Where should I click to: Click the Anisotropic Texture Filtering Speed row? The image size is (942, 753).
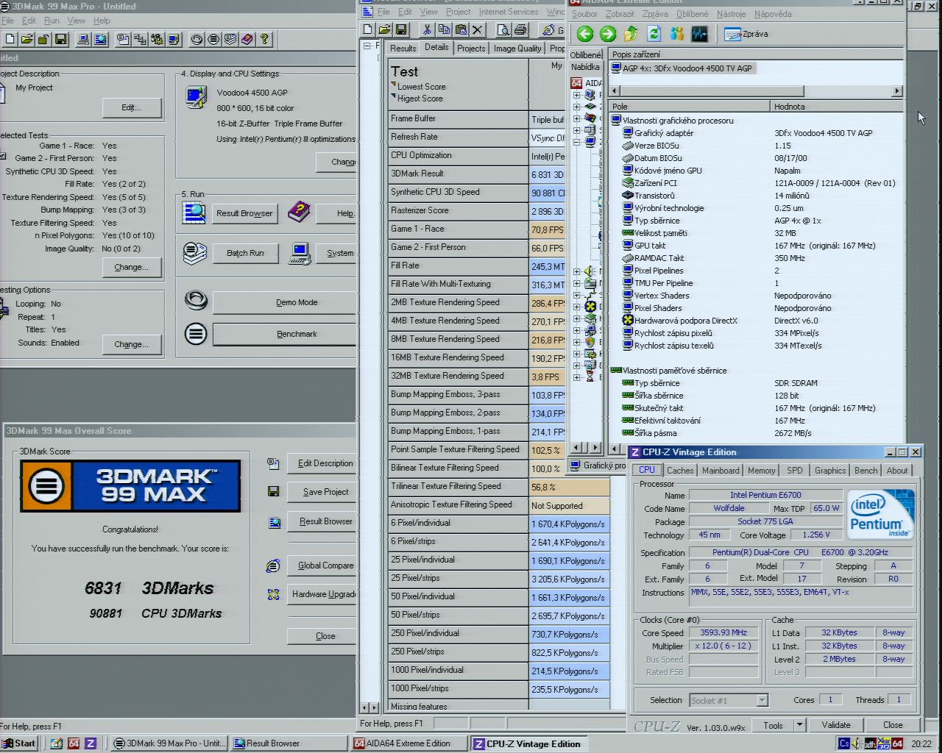click(x=499, y=505)
